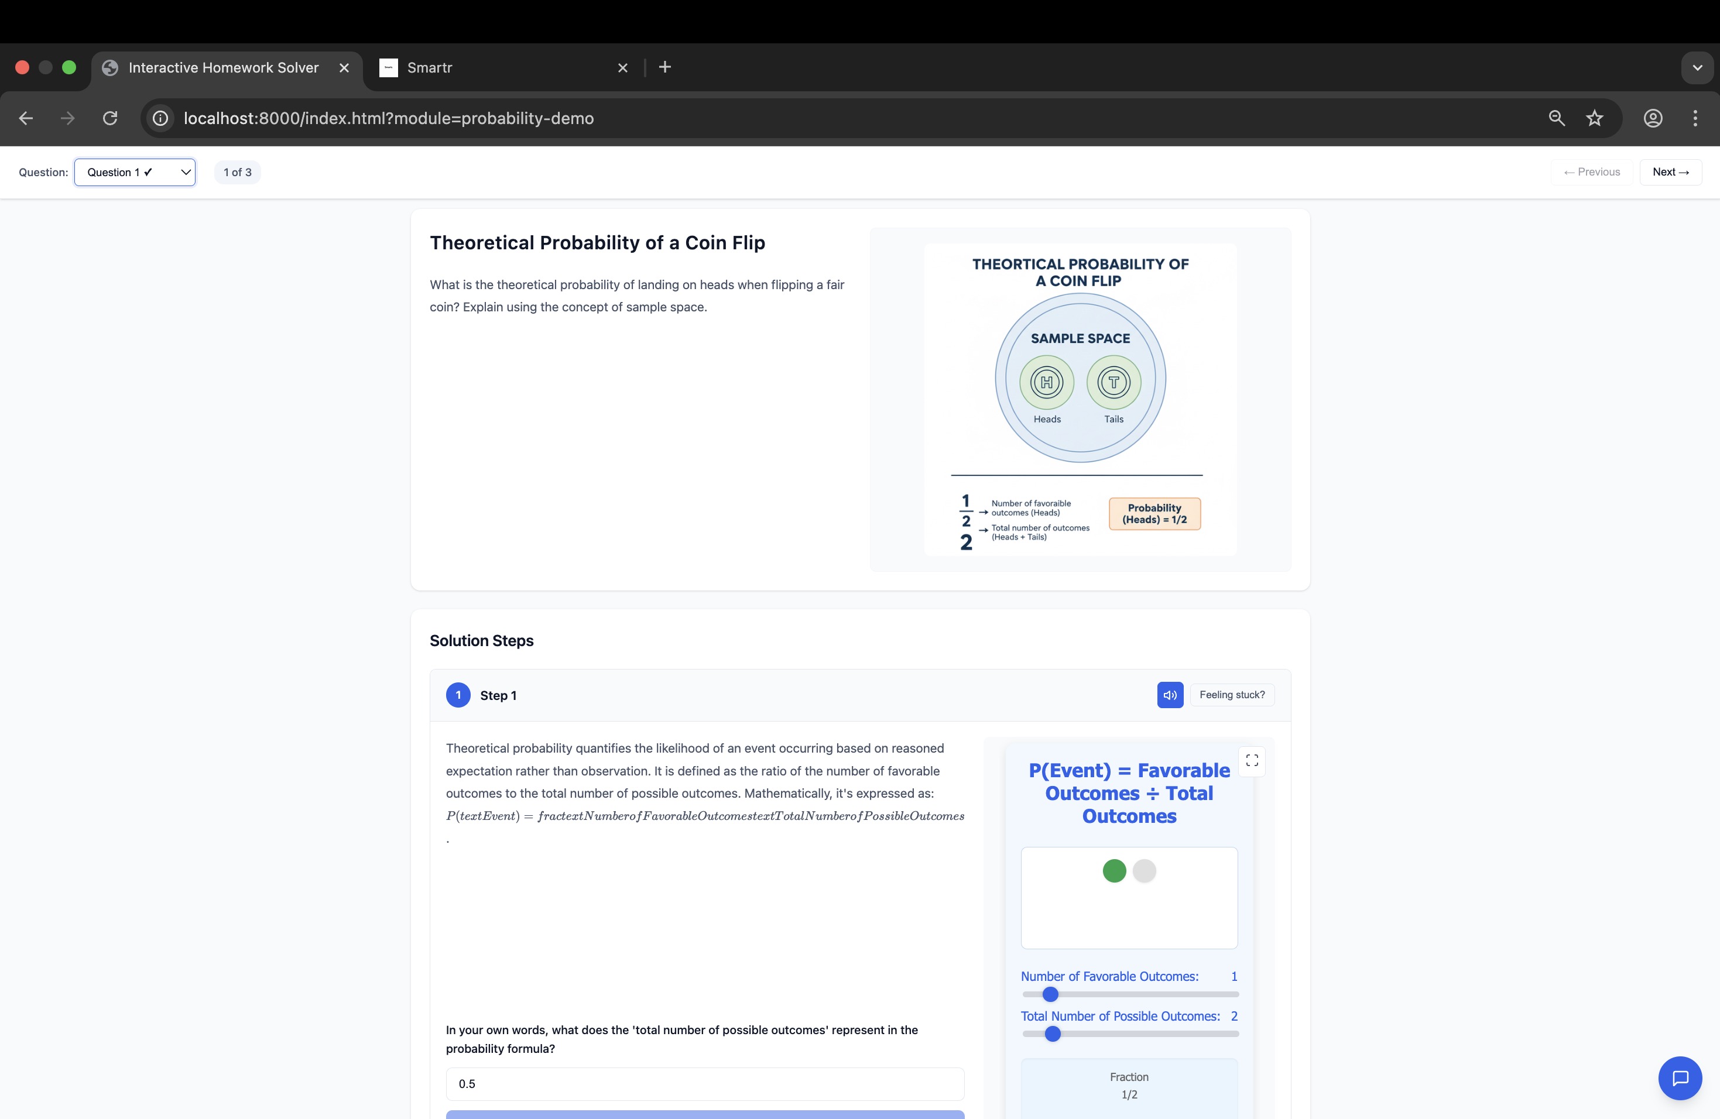Expand the tab search chevron at top right

click(1697, 67)
